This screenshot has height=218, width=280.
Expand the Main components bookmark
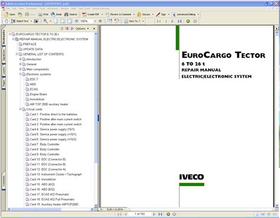20,69
